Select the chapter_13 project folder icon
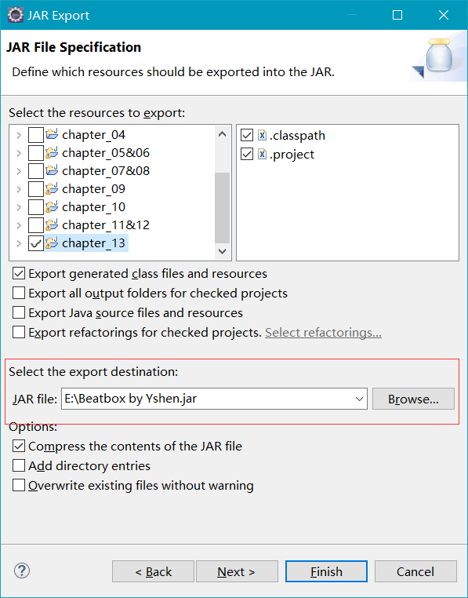 (x=52, y=242)
